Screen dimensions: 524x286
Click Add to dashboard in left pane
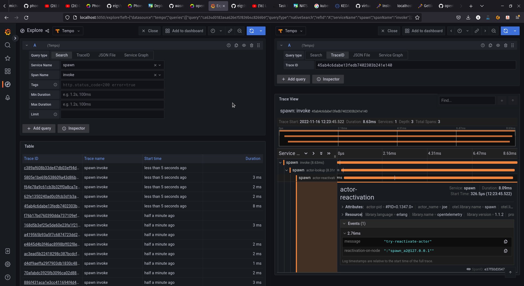click(184, 31)
